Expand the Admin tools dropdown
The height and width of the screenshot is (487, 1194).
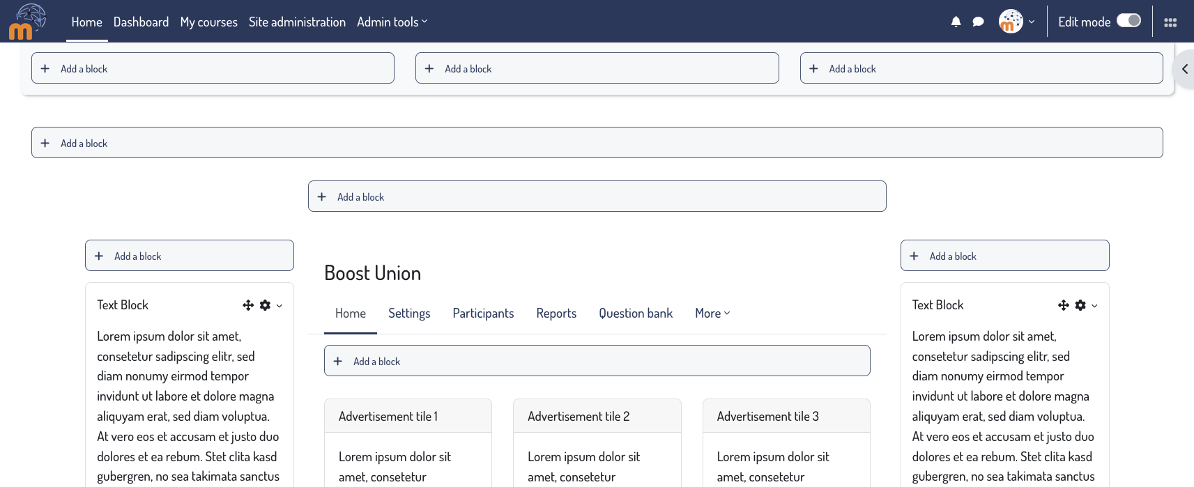click(392, 22)
